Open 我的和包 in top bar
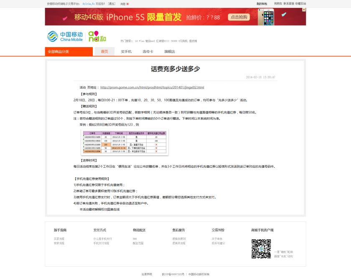Image resolution: width=351 pixels, height=278 pixels. pos(262,4)
